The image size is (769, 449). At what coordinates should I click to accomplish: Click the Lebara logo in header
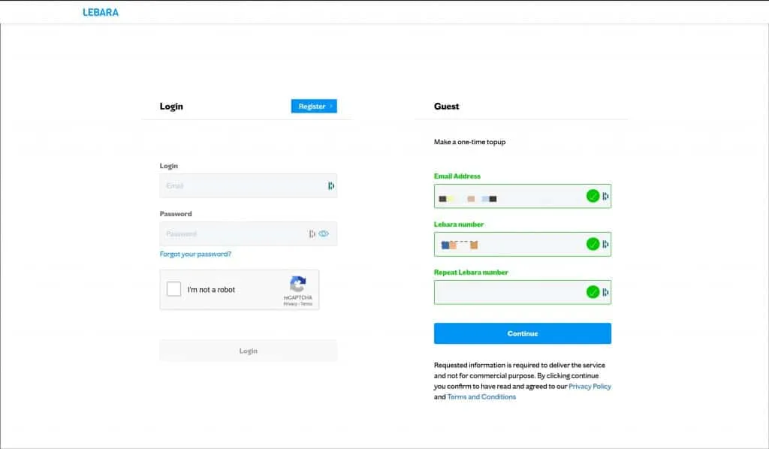coord(101,12)
